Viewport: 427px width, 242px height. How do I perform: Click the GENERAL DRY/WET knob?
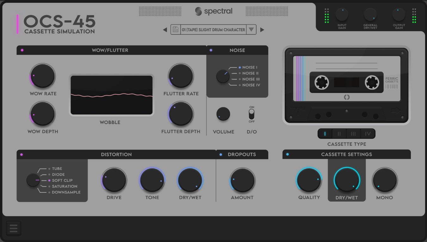coord(370,15)
